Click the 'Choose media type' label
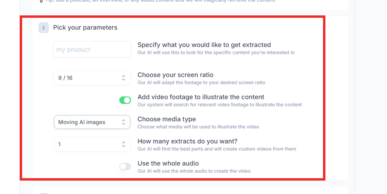Viewport: 387px width, 194px height. click(167, 119)
